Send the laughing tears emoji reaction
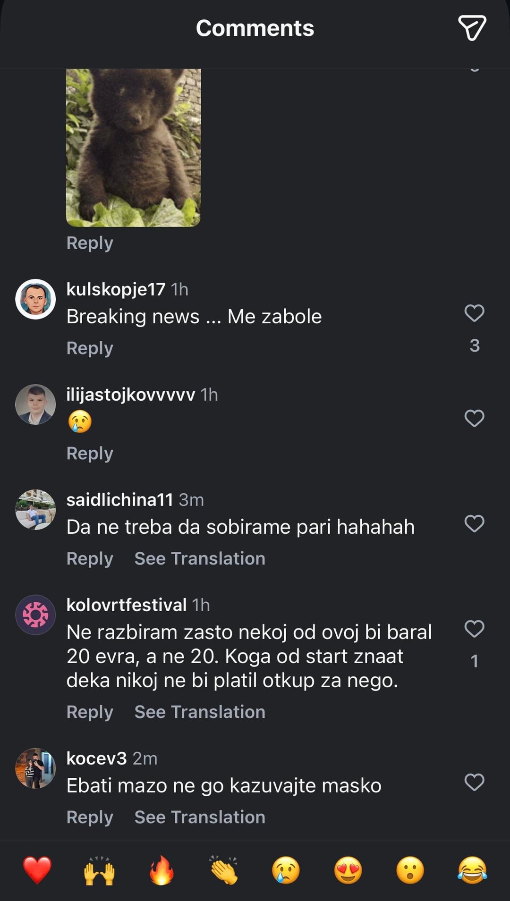510x901 pixels. click(472, 870)
